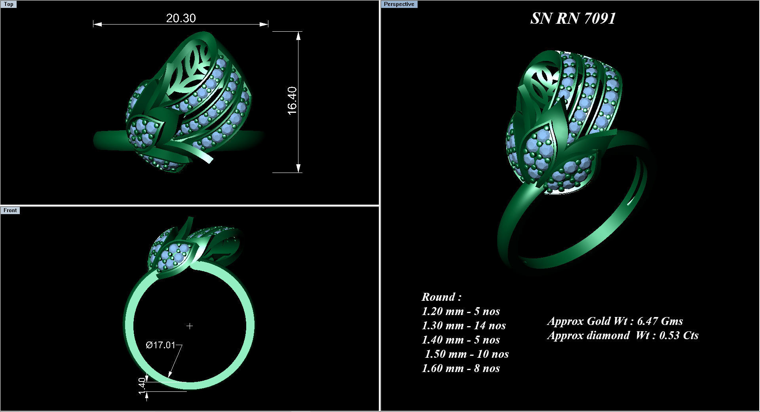Click the 16.40 height dimension text
The image size is (760, 412).
click(x=292, y=101)
